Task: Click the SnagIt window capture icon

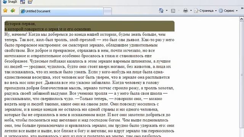Action: (x=22, y=2)
